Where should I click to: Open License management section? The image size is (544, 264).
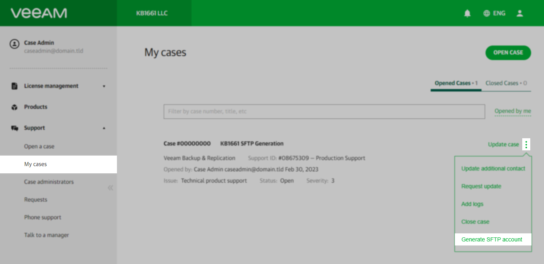coord(51,86)
